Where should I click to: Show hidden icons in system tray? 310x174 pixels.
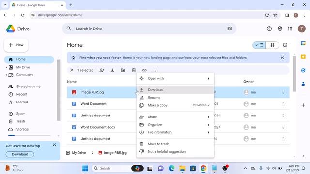coord(245,168)
